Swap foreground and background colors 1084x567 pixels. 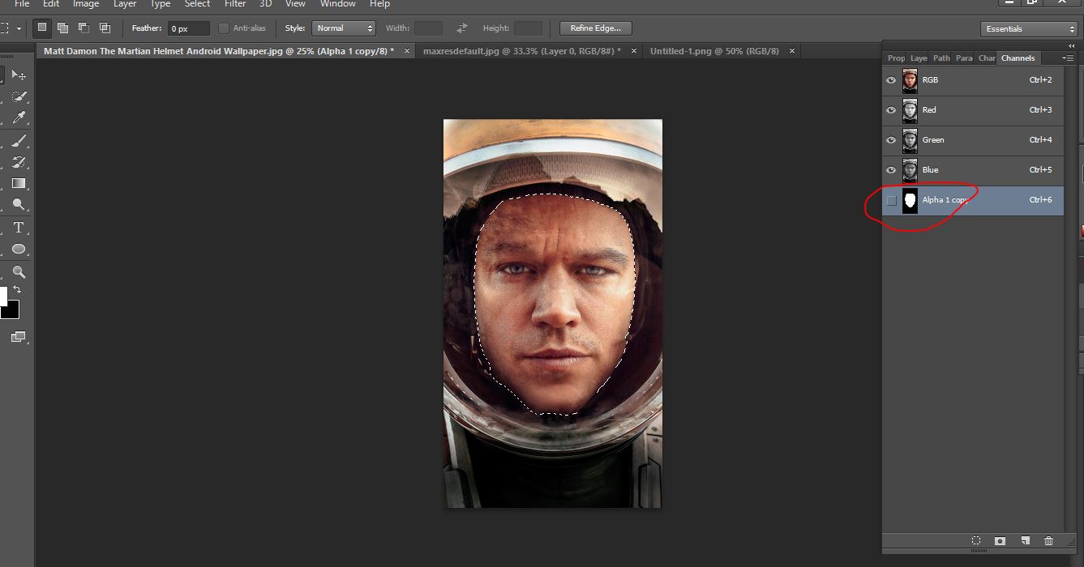pos(17,289)
